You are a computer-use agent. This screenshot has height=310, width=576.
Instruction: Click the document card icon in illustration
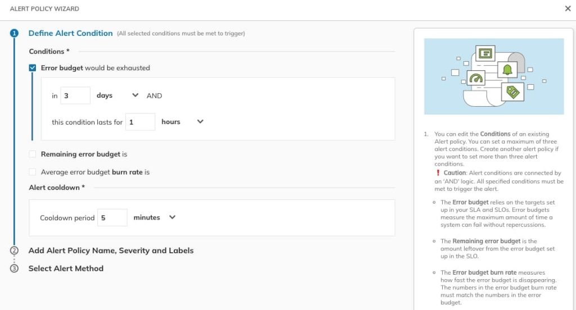click(485, 54)
